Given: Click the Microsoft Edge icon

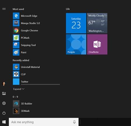Looking at the screenshot, I should click(x=16, y=16).
